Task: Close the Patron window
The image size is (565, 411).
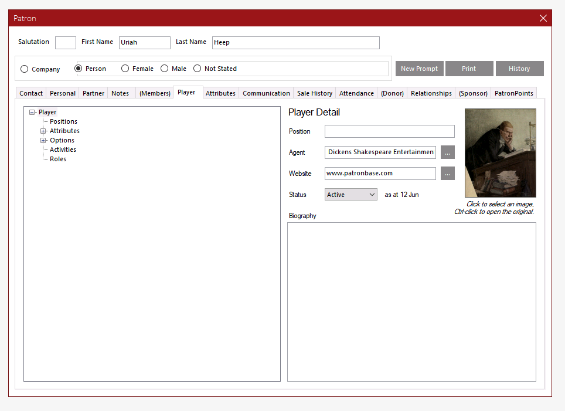Action: [543, 18]
